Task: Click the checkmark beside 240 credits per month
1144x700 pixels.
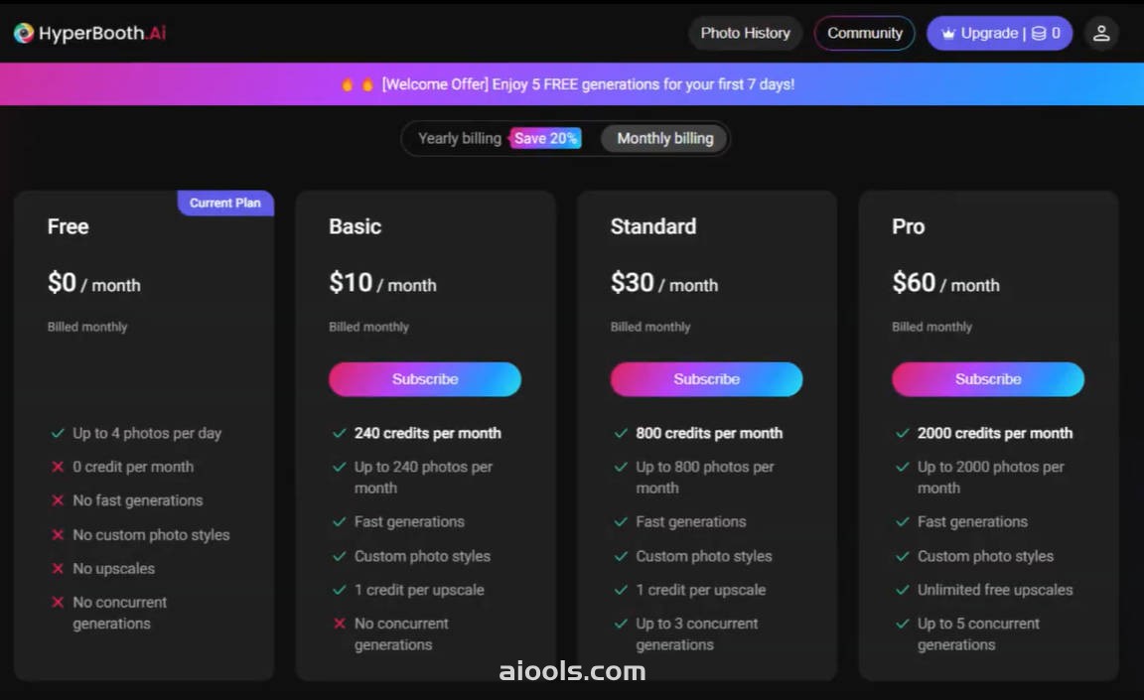Action: tap(340, 433)
